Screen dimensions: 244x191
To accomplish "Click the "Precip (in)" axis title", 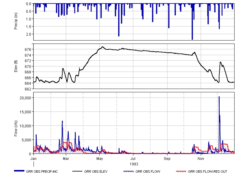I will (x=16, y=21).
